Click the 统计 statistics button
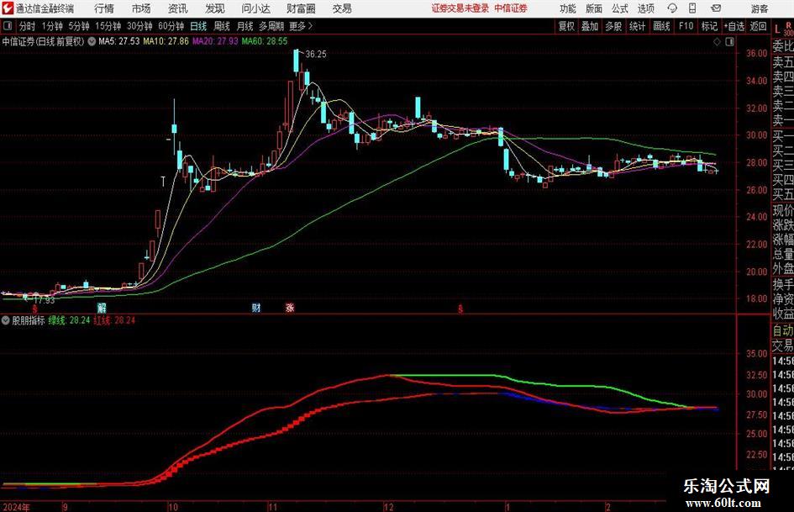Image resolution: width=794 pixels, height=512 pixels. [x=638, y=26]
